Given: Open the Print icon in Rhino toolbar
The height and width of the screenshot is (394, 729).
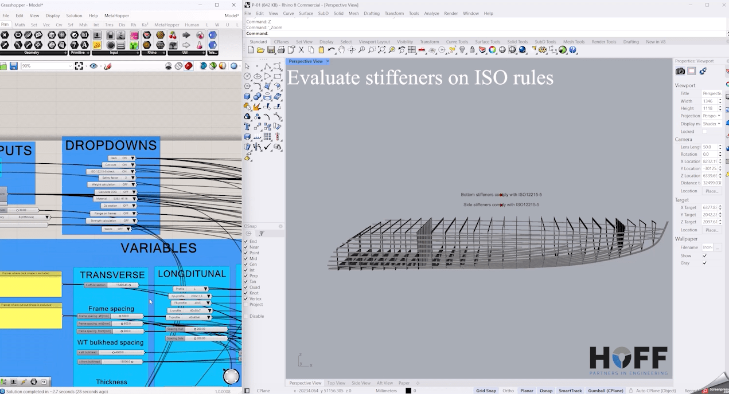Looking at the screenshot, I should [x=281, y=50].
